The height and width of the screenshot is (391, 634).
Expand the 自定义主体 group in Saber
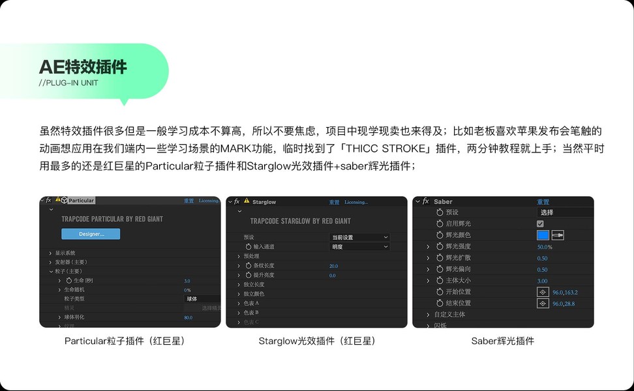coord(428,314)
